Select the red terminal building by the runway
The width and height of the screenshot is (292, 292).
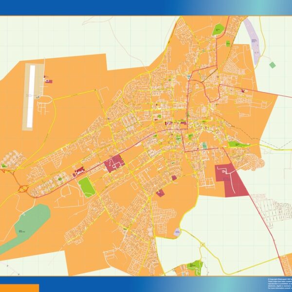(x=48, y=81)
